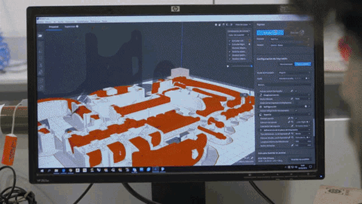Click the settings search field
The image size is (362, 204).
tap(284, 85)
